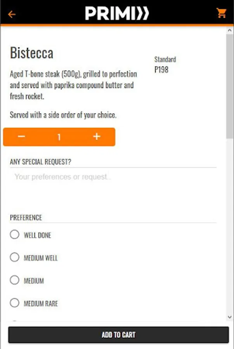Viewport: 234px width, 349px height.
Task: Click the vertical scrollbar thumb
Action: (x=230, y=85)
